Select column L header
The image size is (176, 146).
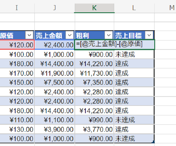[134, 8]
